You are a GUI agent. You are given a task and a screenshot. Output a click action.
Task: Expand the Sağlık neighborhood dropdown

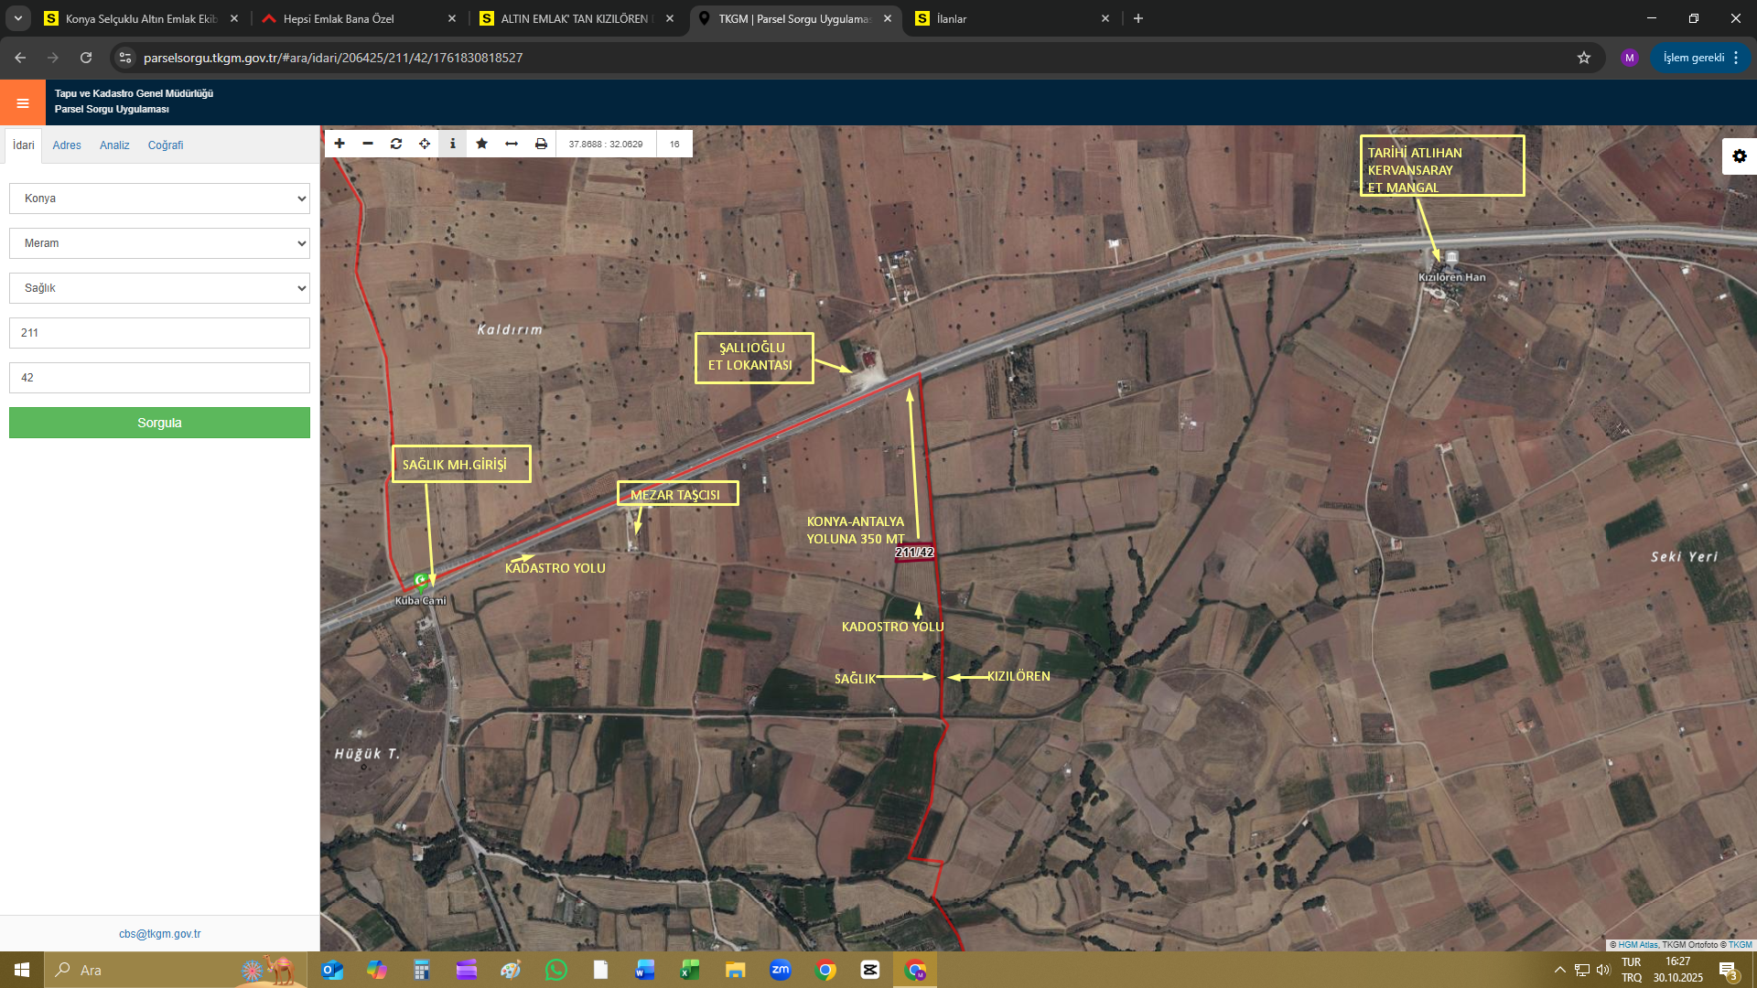click(x=159, y=288)
